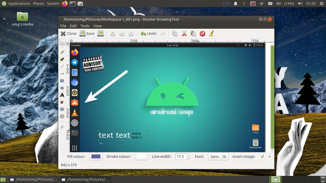Click the scissors cut icon
The image size is (326, 183).
click(x=184, y=34)
